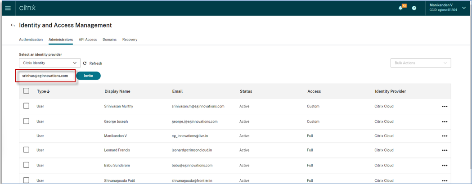472x184 pixels.
Task: Open more options for Shivanagouda Patil
Action: [x=445, y=180]
